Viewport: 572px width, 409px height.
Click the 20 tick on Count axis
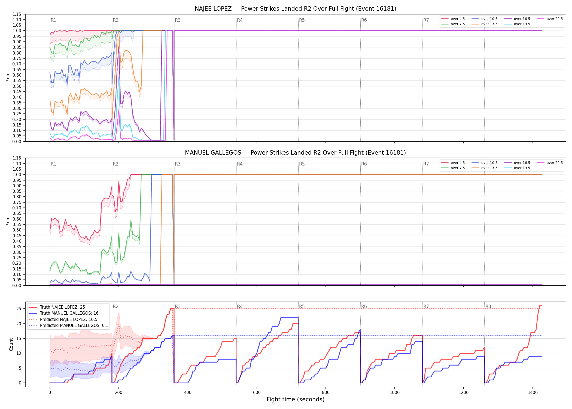tap(19, 324)
